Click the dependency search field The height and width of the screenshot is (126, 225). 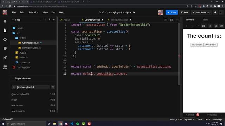click(x=31, y=87)
